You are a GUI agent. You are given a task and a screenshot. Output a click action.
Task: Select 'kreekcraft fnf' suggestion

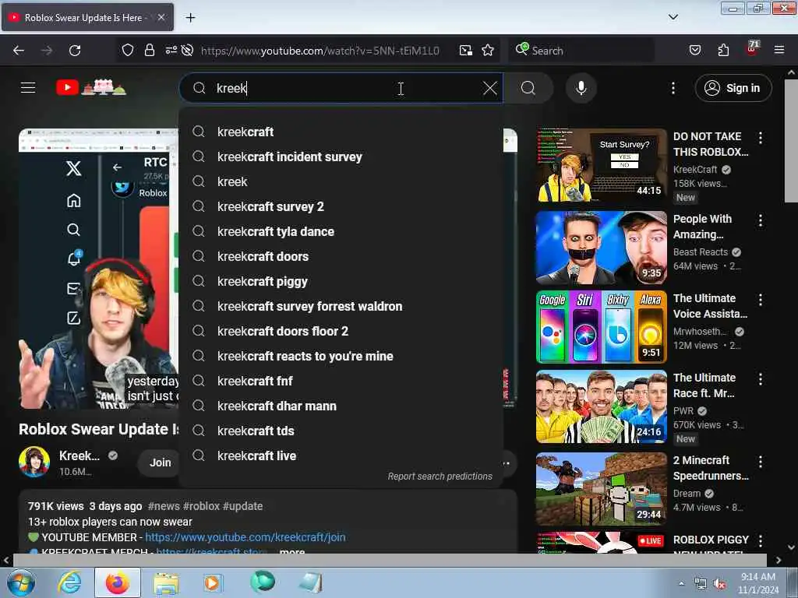tap(341, 381)
